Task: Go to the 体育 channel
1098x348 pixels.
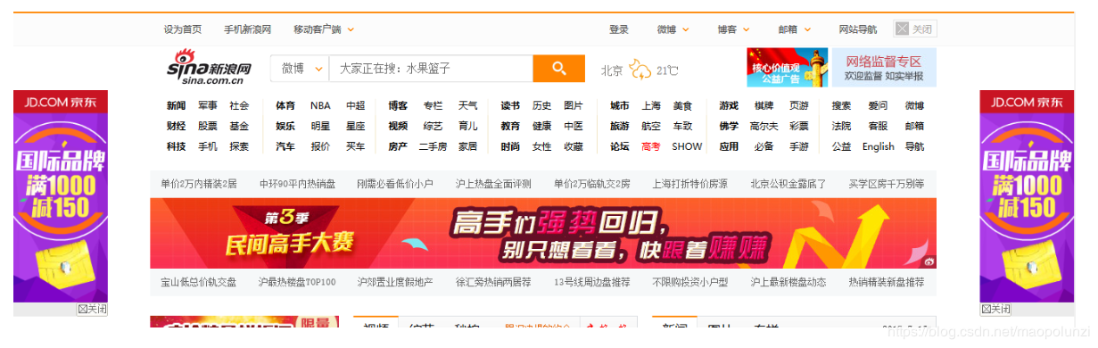Action: click(285, 105)
